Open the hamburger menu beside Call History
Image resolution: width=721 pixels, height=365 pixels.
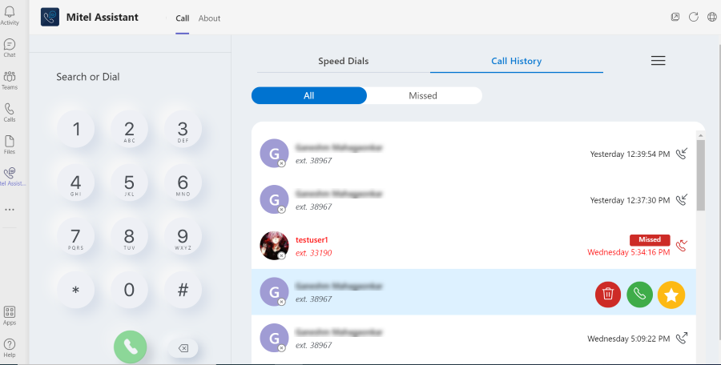coord(658,61)
